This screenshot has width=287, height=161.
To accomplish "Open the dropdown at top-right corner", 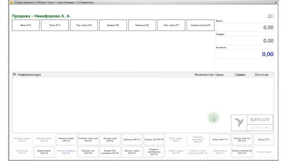I will (270, 16).
